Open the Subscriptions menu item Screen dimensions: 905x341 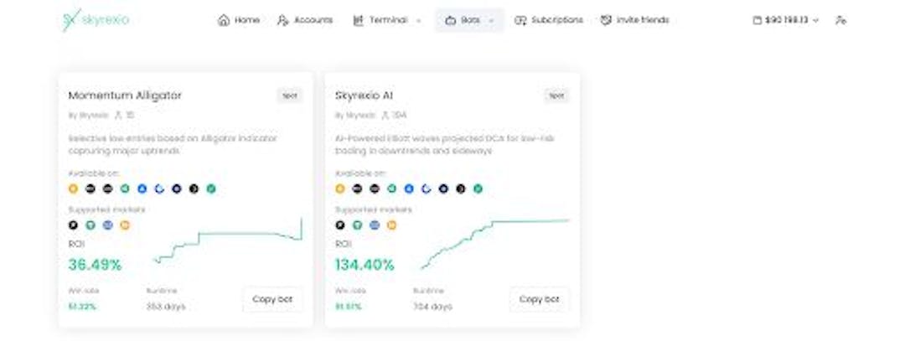[548, 20]
